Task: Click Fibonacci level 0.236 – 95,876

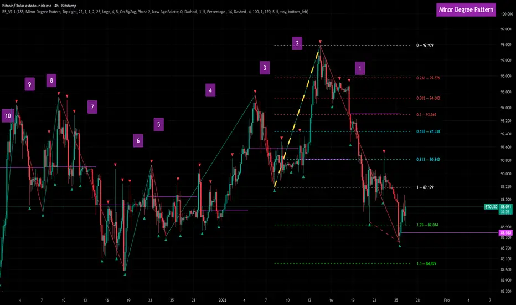Action: pyautogui.click(x=428, y=78)
